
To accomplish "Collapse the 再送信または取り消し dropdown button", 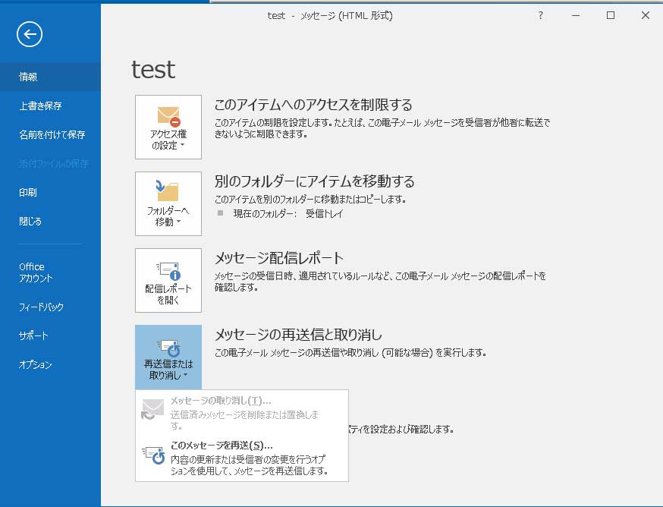I will click(168, 357).
